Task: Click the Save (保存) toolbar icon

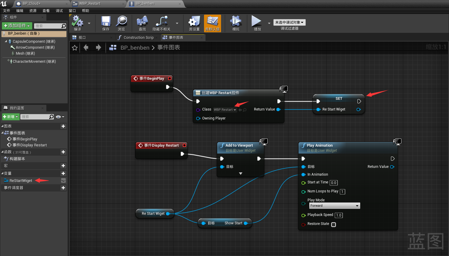Action: pos(106,22)
